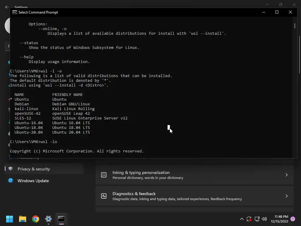Image resolution: width=301 pixels, height=226 pixels.
Task: Open the volume speaker tray icon
Action: click(264, 219)
